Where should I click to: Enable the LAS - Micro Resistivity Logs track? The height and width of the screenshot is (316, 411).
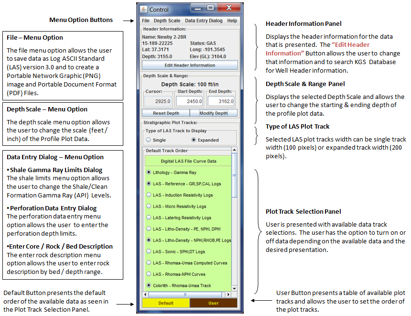coord(149,206)
